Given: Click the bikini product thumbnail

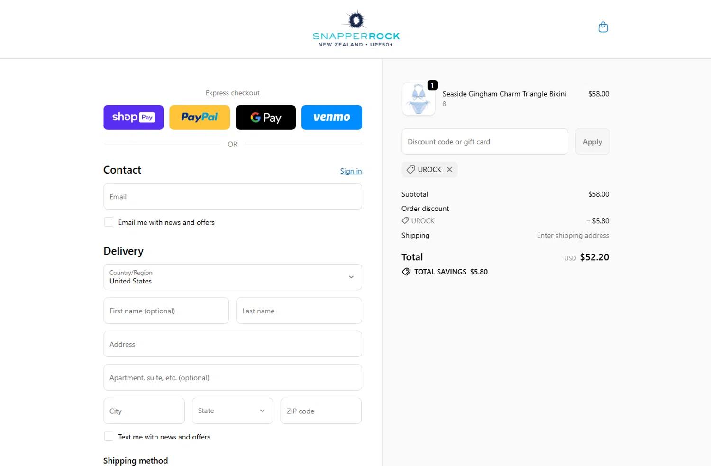Looking at the screenshot, I should (x=419, y=99).
